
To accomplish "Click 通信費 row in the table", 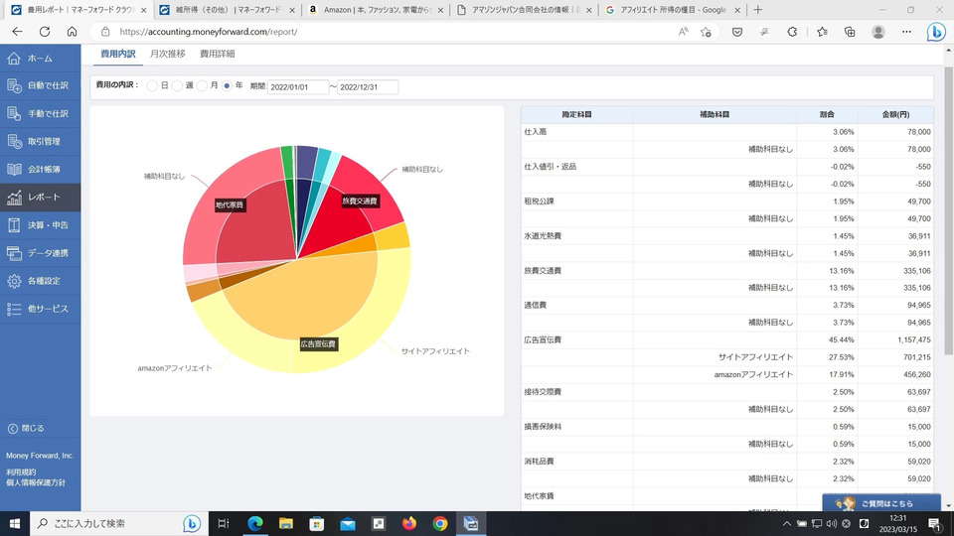I will click(x=727, y=305).
